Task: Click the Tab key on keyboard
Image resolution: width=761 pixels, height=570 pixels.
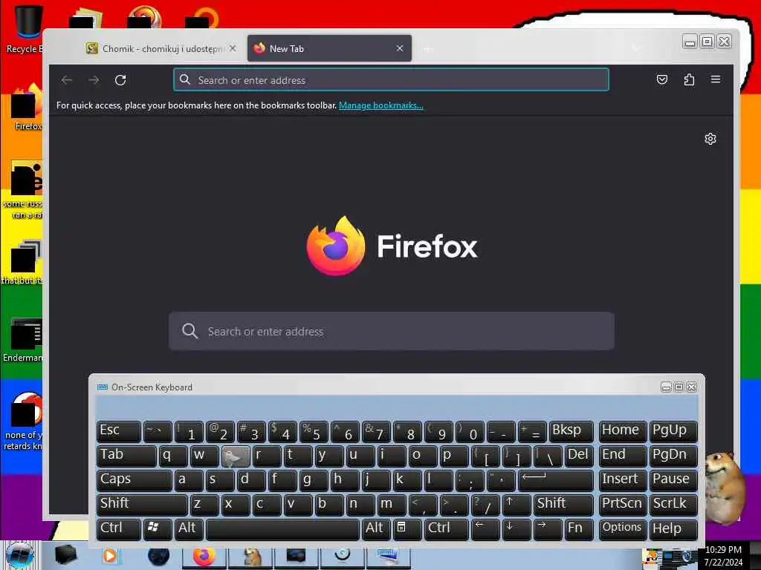Action: point(126,456)
